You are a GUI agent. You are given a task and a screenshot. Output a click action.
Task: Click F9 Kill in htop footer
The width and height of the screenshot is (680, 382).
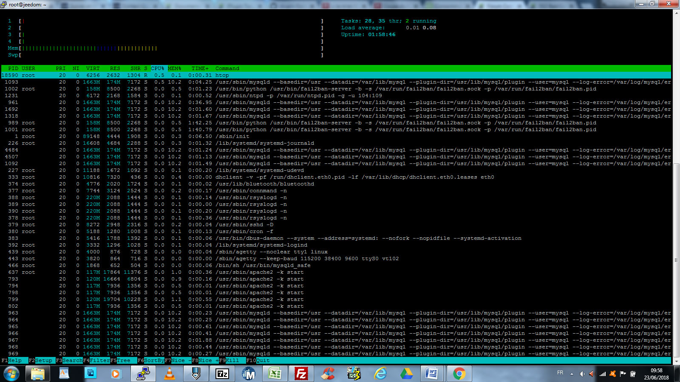coord(232,360)
